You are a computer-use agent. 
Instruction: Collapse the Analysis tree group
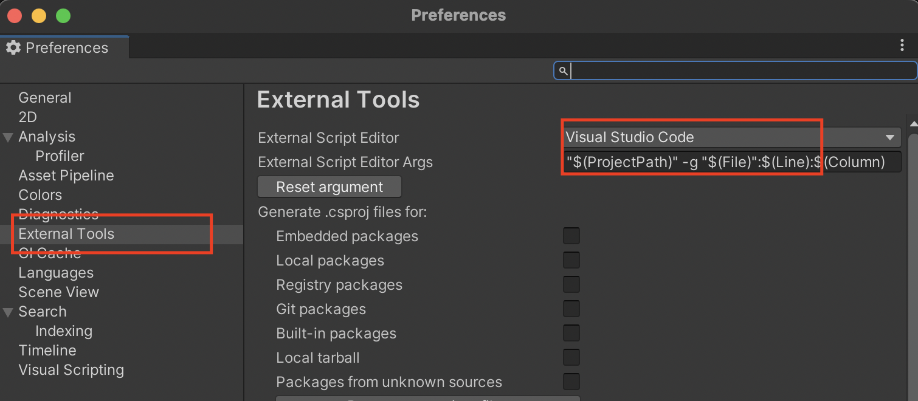tap(8, 137)
